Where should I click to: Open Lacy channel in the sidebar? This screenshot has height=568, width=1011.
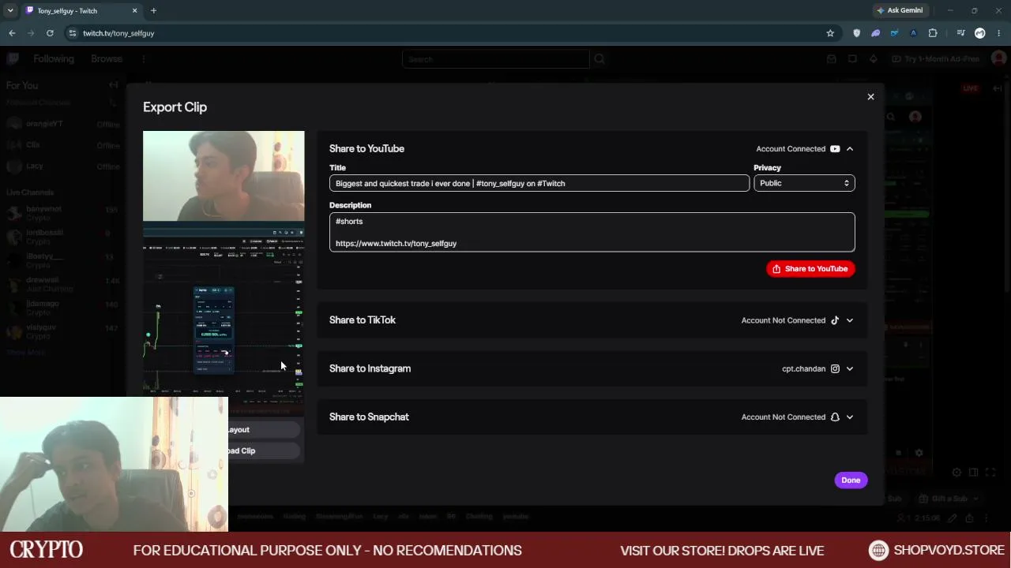[x=62, y=166]
